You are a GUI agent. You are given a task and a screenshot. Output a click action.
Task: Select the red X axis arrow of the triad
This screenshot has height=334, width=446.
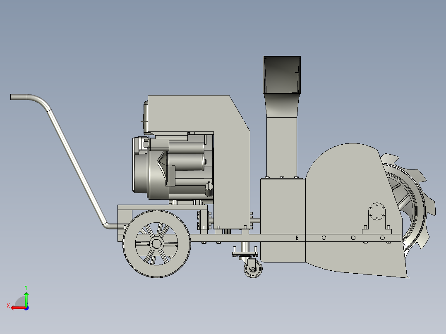click(18, 308)
